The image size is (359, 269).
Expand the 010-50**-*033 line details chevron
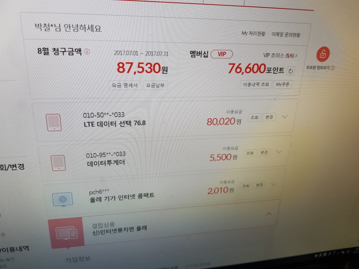click(x=285, y=117)
